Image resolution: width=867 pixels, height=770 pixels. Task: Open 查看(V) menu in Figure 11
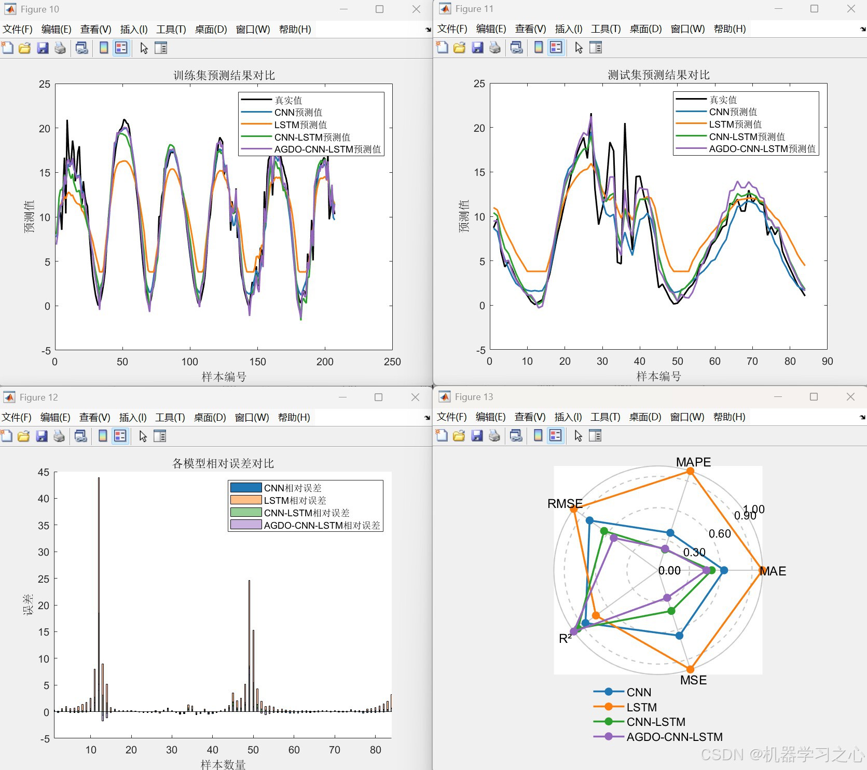[x=531, y=29]
